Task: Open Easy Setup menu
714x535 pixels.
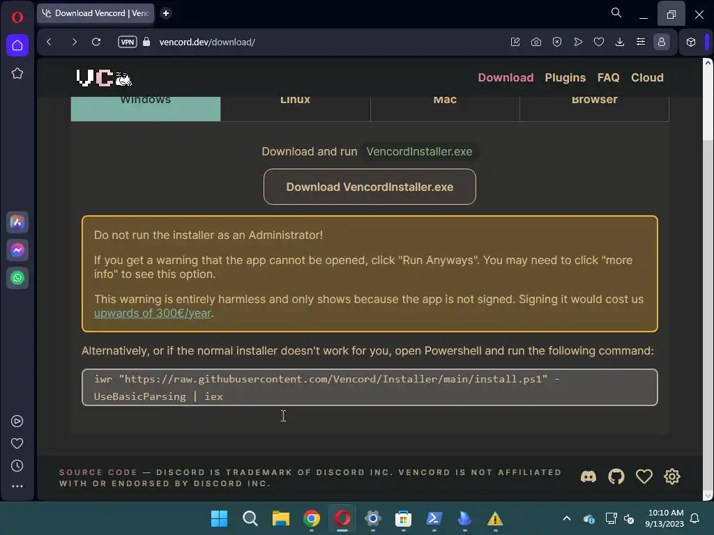Action: [641, 42]
